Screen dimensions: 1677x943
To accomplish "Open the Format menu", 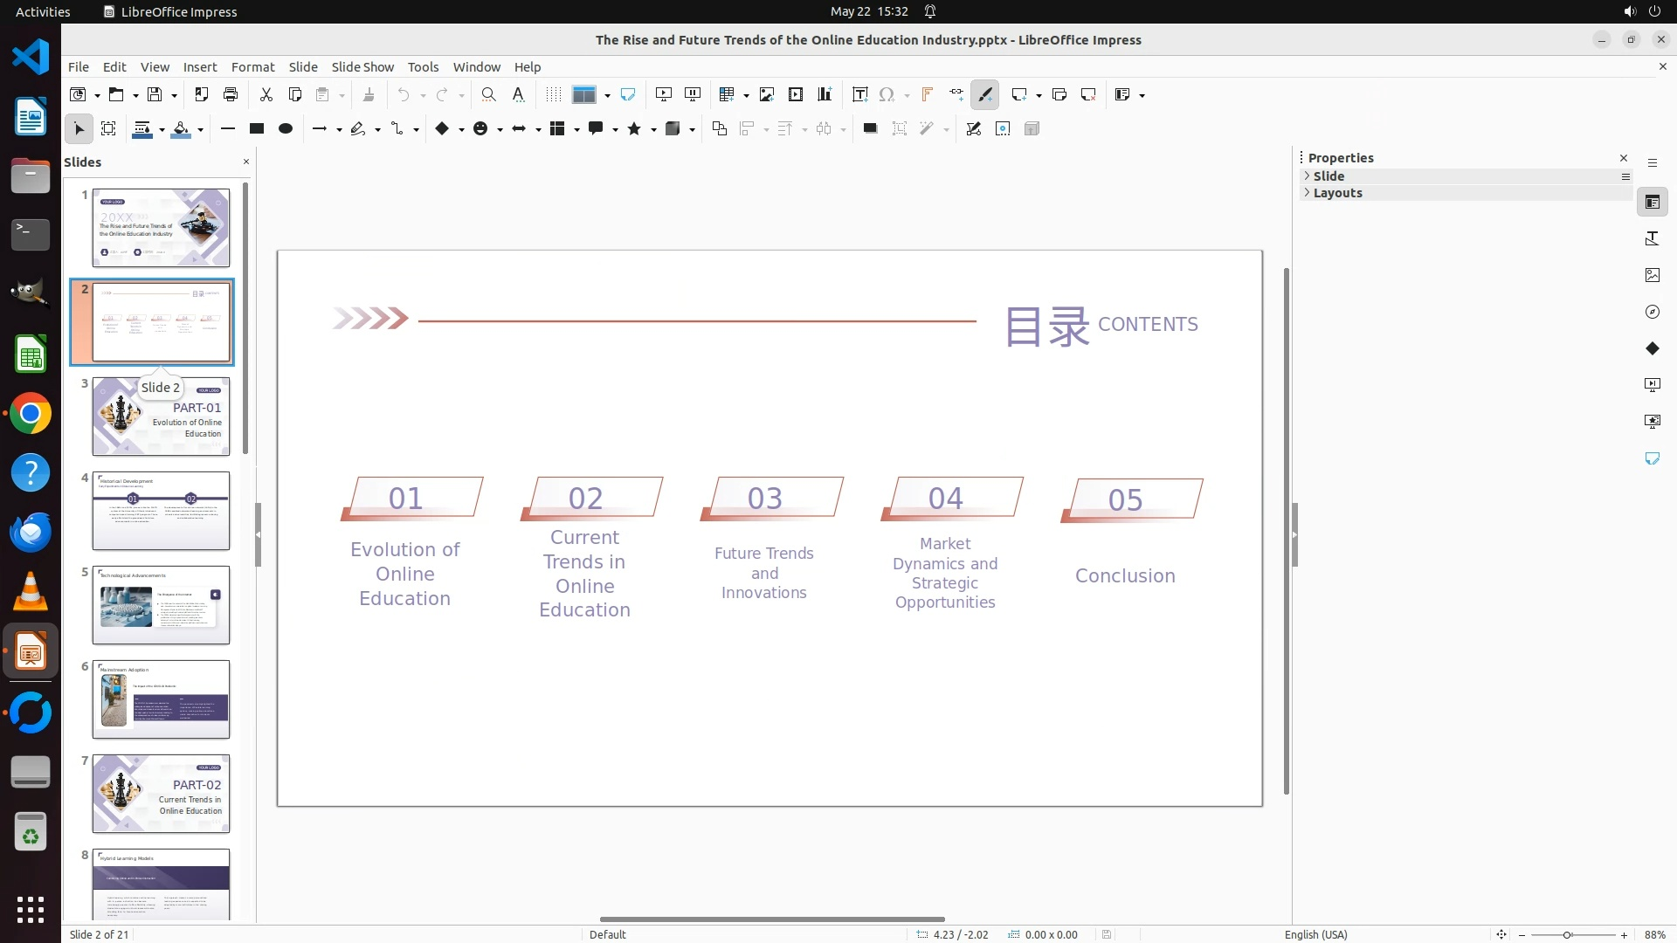I will click(x=252, y=66).
